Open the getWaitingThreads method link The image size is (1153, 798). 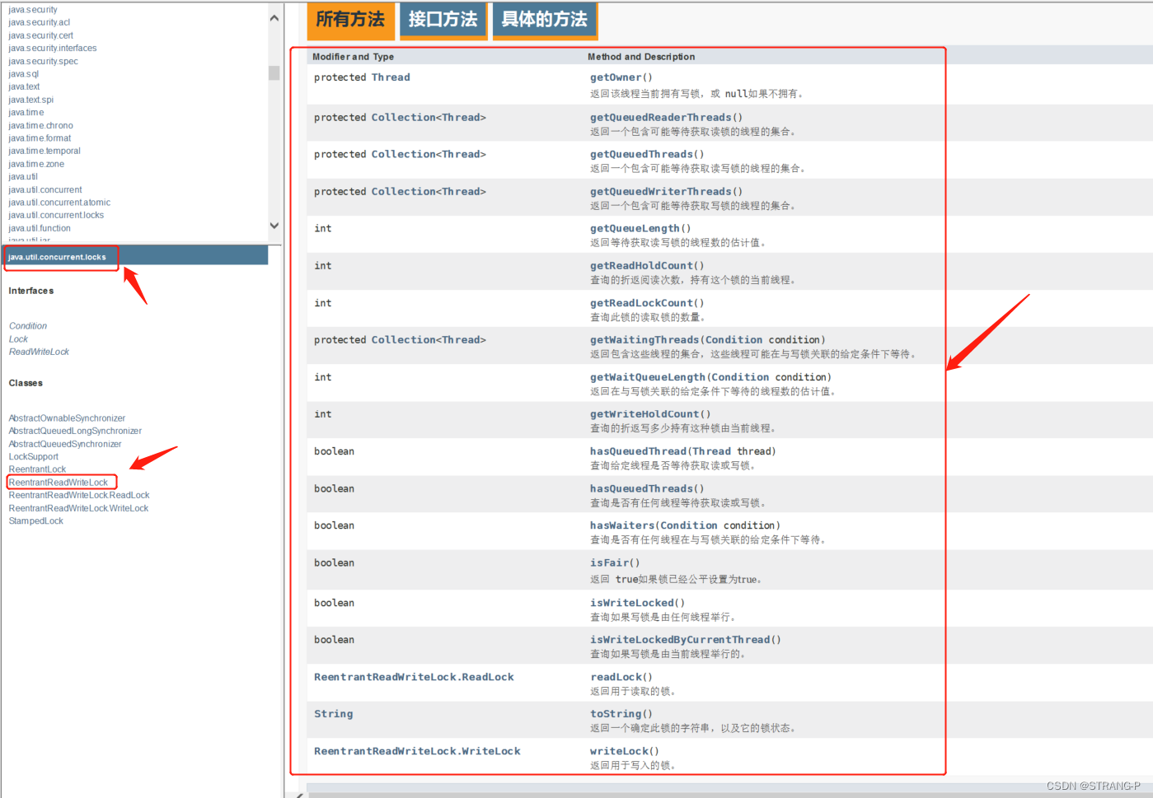[644, 340]
